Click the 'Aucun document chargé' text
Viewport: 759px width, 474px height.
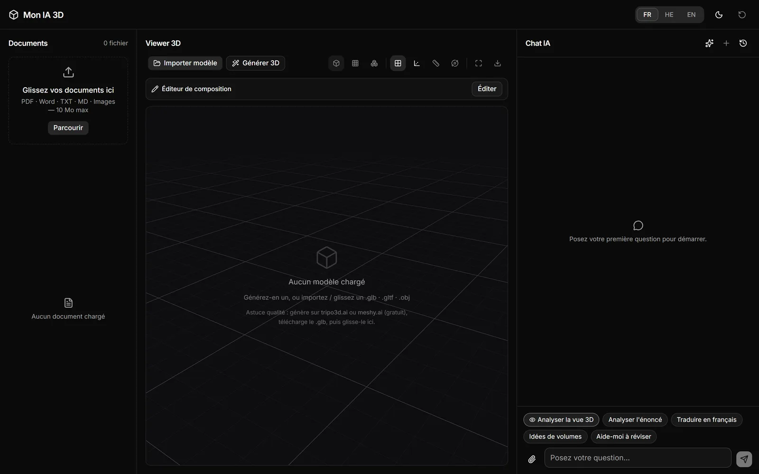(68, 317)
